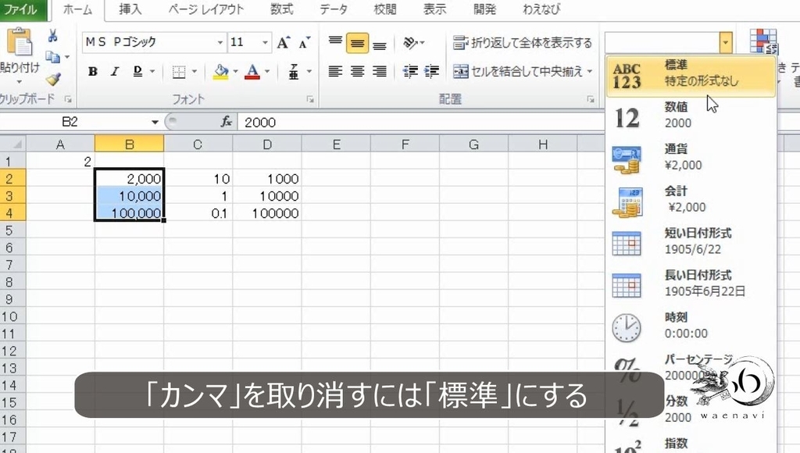Screen dimensions: 800x453
Task: Click the conditional formatting icon
Action: (x=764, y=41)
